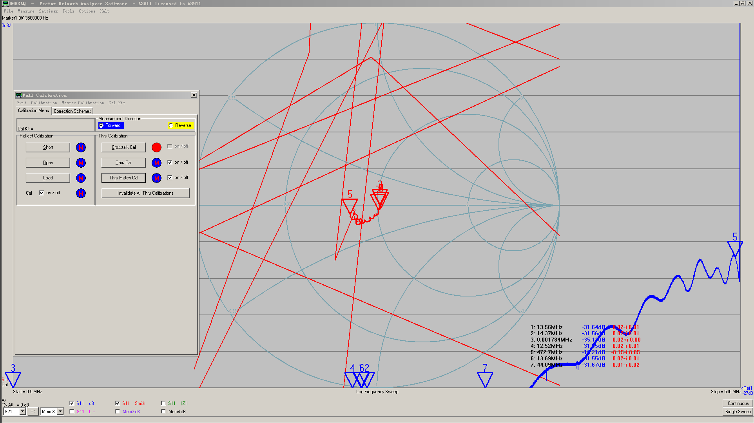Click the red status indicator beside Crosstalk Cal
754x423 pixels.
pos(156,148)
